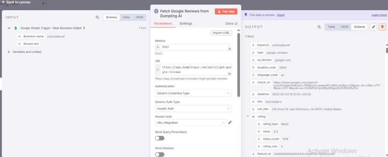The width and height of the screenshot is (388, 157).
Task: Click the type icon beside keyword field
Action: pos(253,45)
